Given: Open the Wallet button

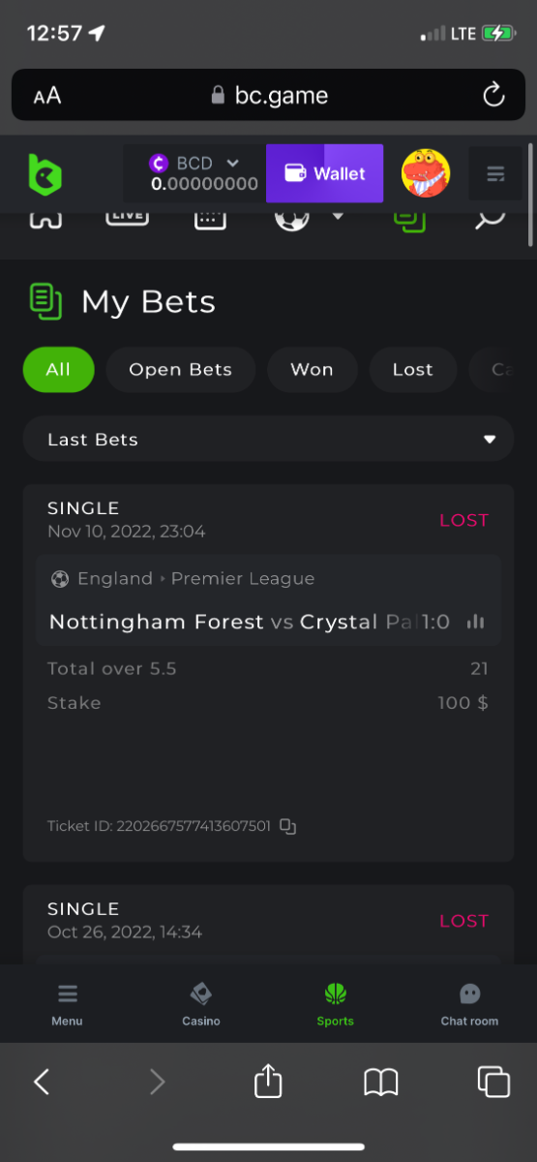Looking at the screenshot, I should click(x=324, y=173).
